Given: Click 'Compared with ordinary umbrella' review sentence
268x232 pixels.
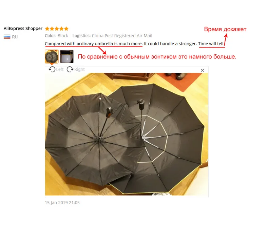Looking at the screenshot, I should click(x=94, y=43).
